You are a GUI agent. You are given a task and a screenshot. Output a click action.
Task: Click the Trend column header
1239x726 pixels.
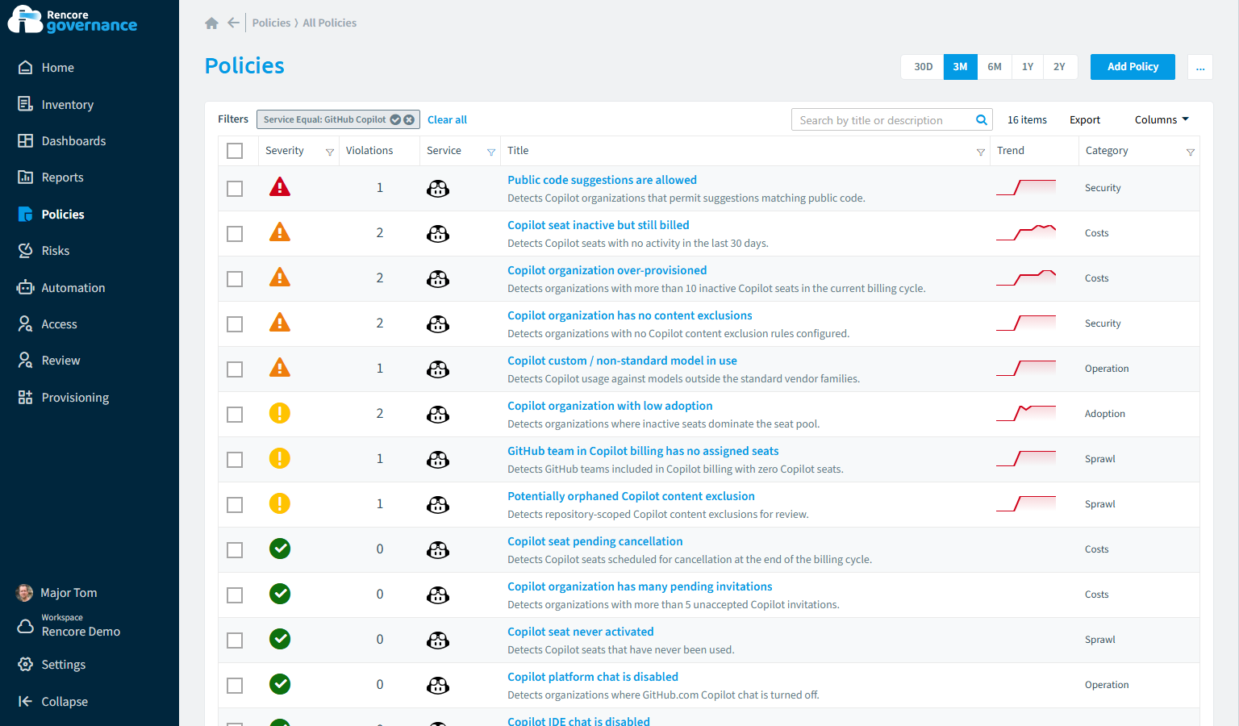(x=1011, y=151)
